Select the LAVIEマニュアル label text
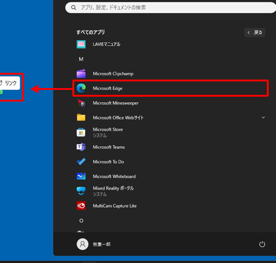This screenshot has width=276, height=263. point(107,44)
